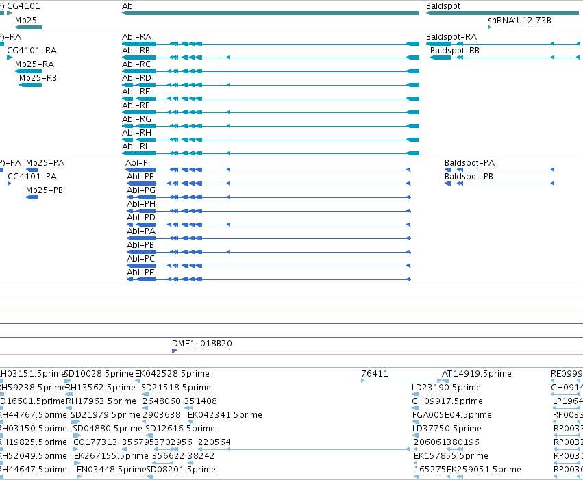Click the long Abl gene bar
This screenshot has height=480, width=583.
(271, 13)
